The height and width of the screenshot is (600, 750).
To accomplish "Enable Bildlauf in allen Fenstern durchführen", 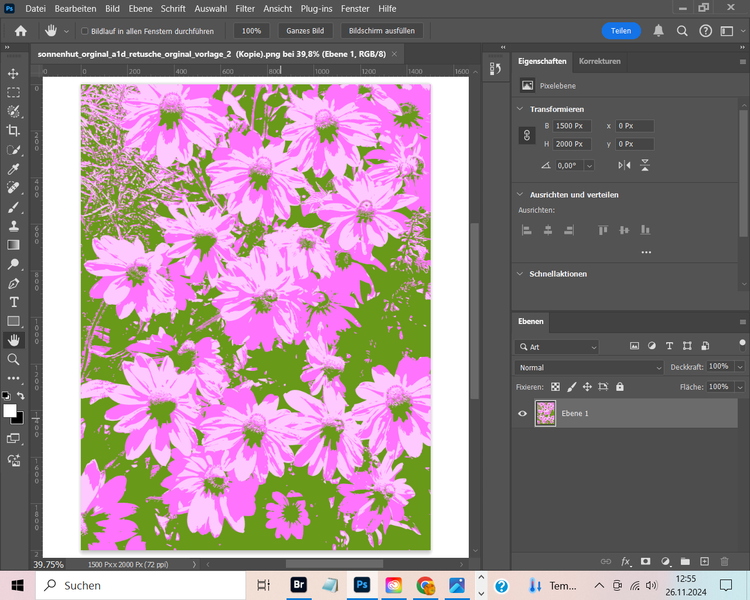I will (86, 30).
